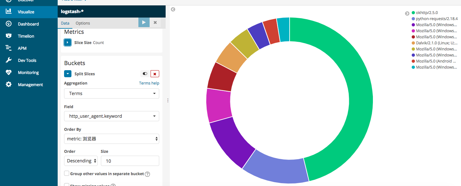This screenshot has width=461, height=186.
Task: Open the Aggregation Terms dropdown
Action: 111,93
